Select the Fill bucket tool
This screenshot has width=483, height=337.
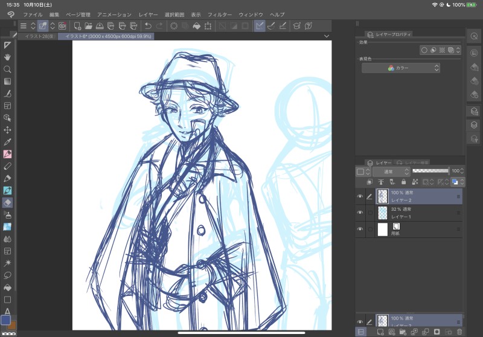8,287
